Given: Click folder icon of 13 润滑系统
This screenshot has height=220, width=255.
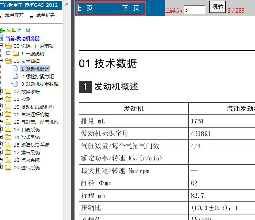Looking at the screenshot, I should pos(8,130).
